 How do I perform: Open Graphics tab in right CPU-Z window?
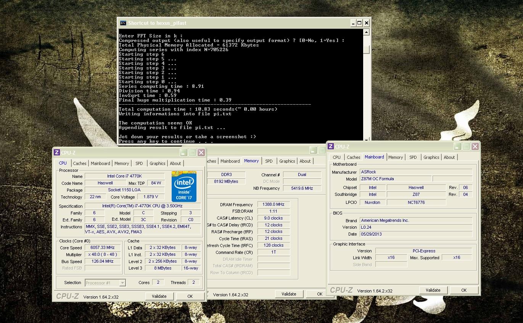pos(431,157)
